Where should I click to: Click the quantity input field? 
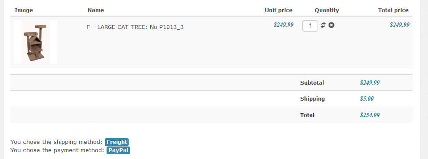pos(310,26)
